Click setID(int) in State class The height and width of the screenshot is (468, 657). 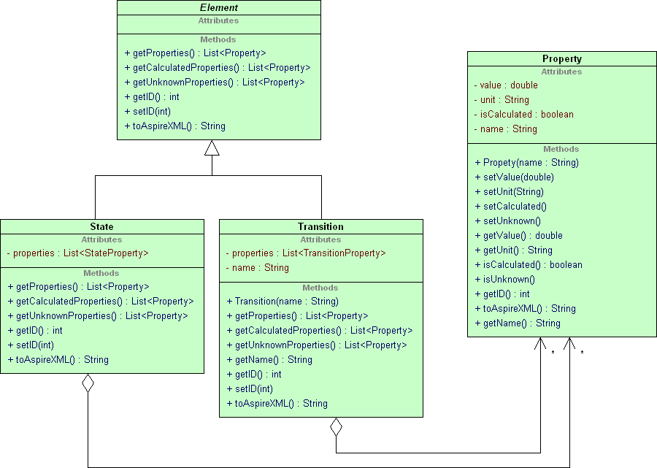point(31,345)
